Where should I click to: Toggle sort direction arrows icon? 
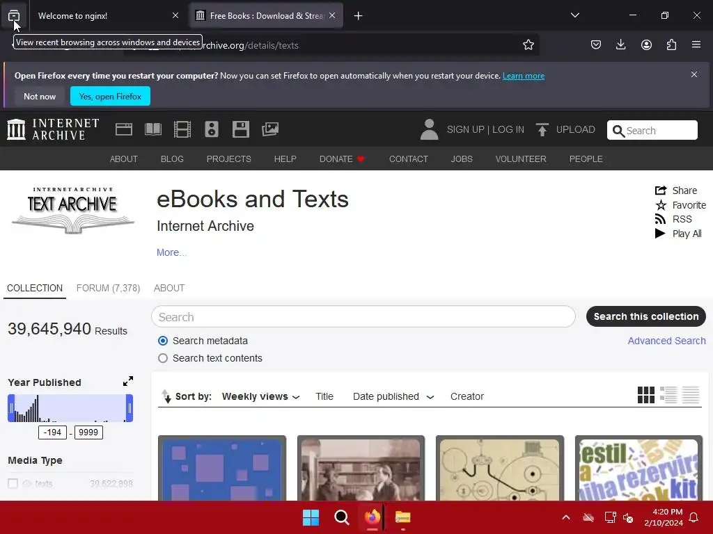166,396
